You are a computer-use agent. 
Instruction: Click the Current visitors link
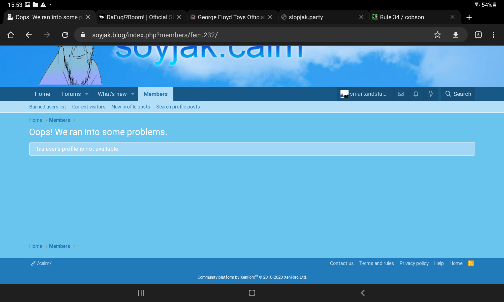tap(89, 107)
